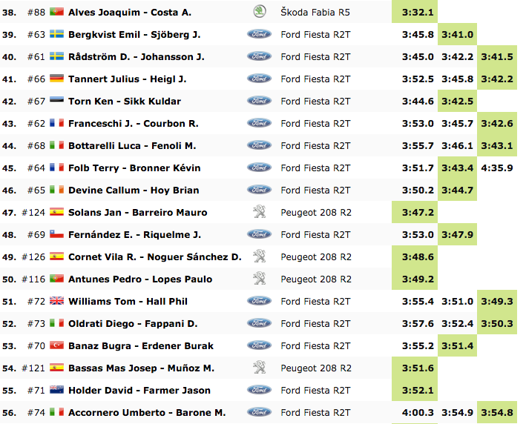This screenshot has width=526, height=424.
Task: Click the Estonian flag beside Torn Ken
Action: tap(56, 101)
